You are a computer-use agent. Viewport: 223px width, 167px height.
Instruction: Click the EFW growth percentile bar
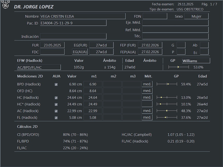coord(179,67)
